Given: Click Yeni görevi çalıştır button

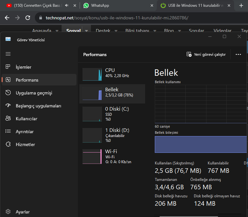Looking at the screenshot, I should 206,54.
